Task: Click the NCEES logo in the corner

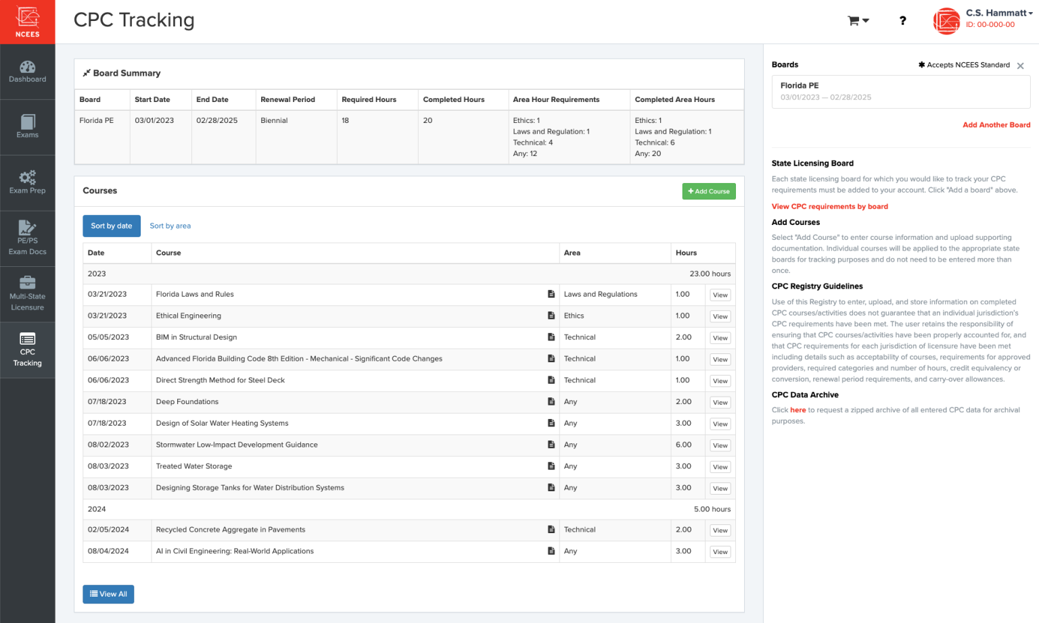Action: coord(27,21)
